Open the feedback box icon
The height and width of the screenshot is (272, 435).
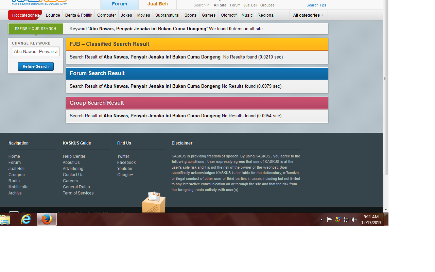coord(154,202)
